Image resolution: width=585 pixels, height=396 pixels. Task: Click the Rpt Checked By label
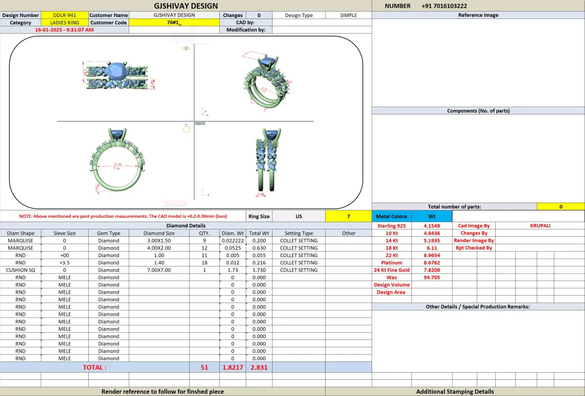click(x=474, y=248)
